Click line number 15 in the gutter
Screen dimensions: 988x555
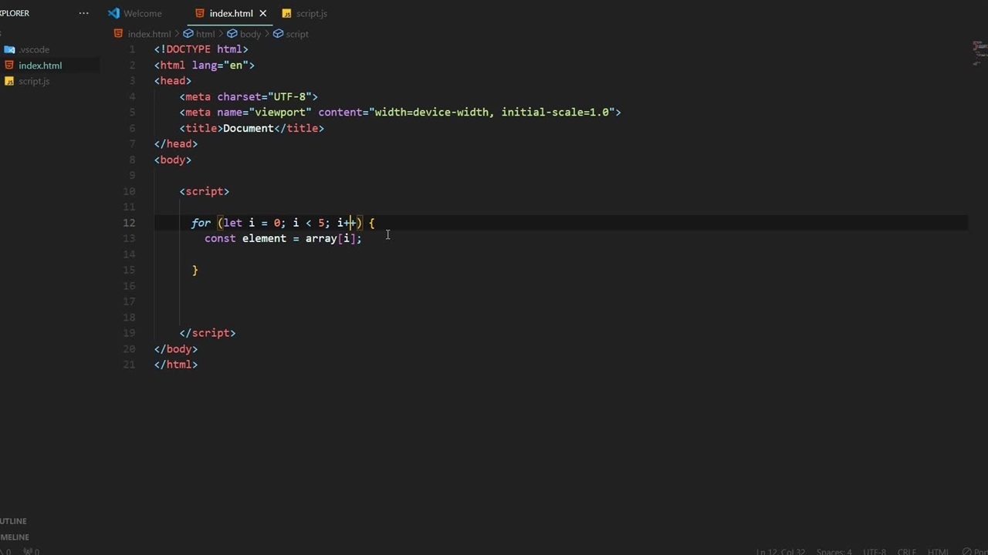(x=129, y=270)
